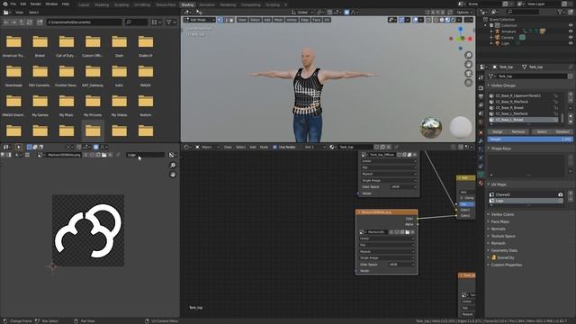Click the red X axis of navigation gizmo
Image resolution: width=576 pixels, height=324 pixels.
click(x=470, y=39)
